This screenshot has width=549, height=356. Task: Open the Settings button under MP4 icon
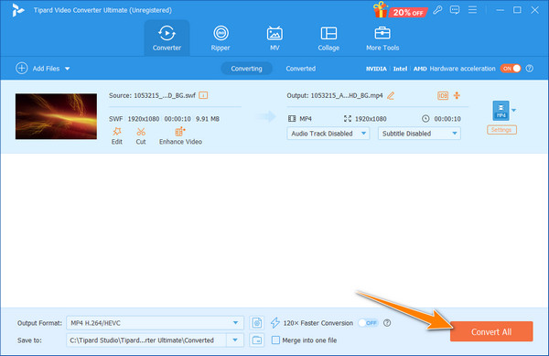point(501,130)
